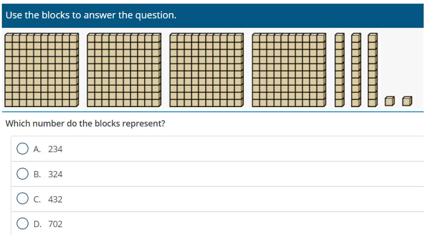The image size is (429, 246).
Task: Click the answer text 702
Action: coord(55,224)
